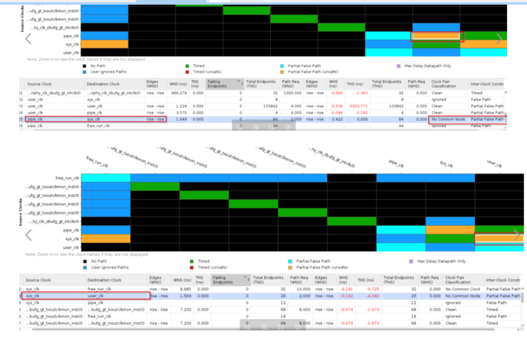Screen dimensions: 527x340
Task: Click No Common Clock cell in lower table
Action: [x=463, y=289]
